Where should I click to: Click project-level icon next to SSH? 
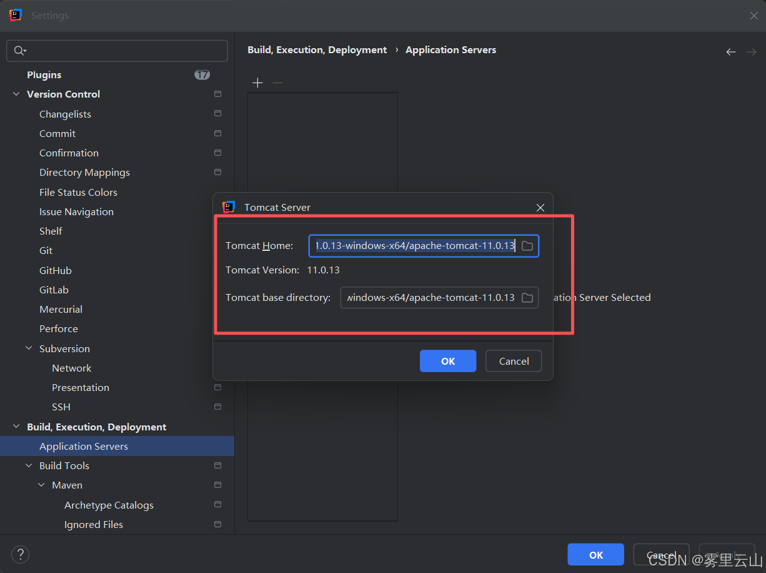[x=217, y=407]
